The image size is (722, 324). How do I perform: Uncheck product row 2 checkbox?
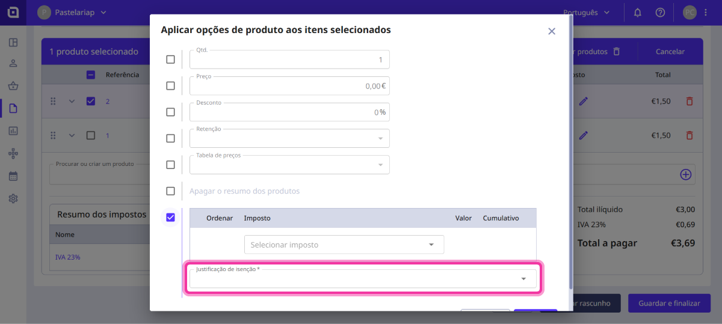pos(91,101)
